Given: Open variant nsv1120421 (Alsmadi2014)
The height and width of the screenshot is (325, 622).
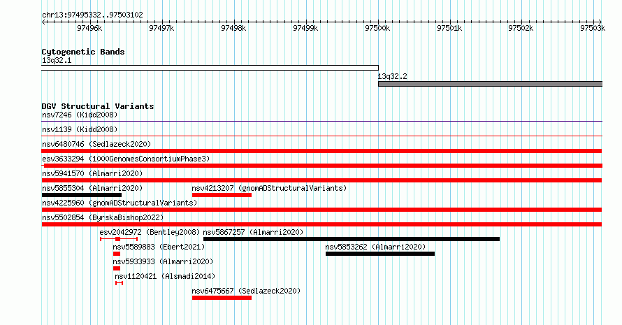Looking at the screenshot, I should tap(165, 277).
